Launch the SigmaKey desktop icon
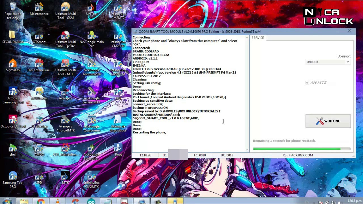 coord(13,65)
